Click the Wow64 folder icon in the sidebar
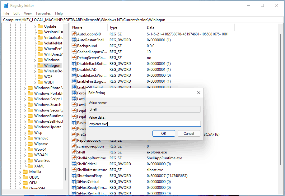The width and height of the screenshot is (285, 196). coord(30,149)
